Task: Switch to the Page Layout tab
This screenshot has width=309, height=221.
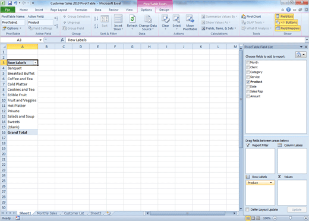Action: click(59, 10)
